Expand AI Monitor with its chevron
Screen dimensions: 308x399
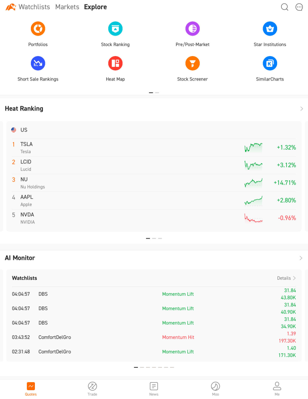301,258
